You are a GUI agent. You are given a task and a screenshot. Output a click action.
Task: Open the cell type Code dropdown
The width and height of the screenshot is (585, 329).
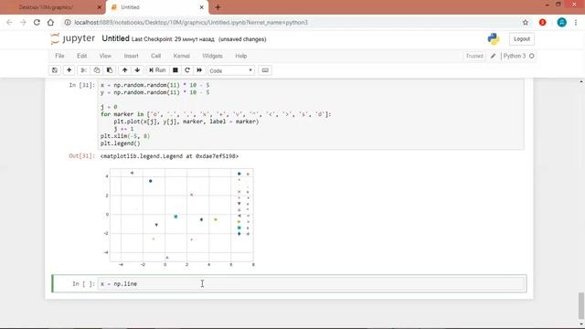pos(231,70)
